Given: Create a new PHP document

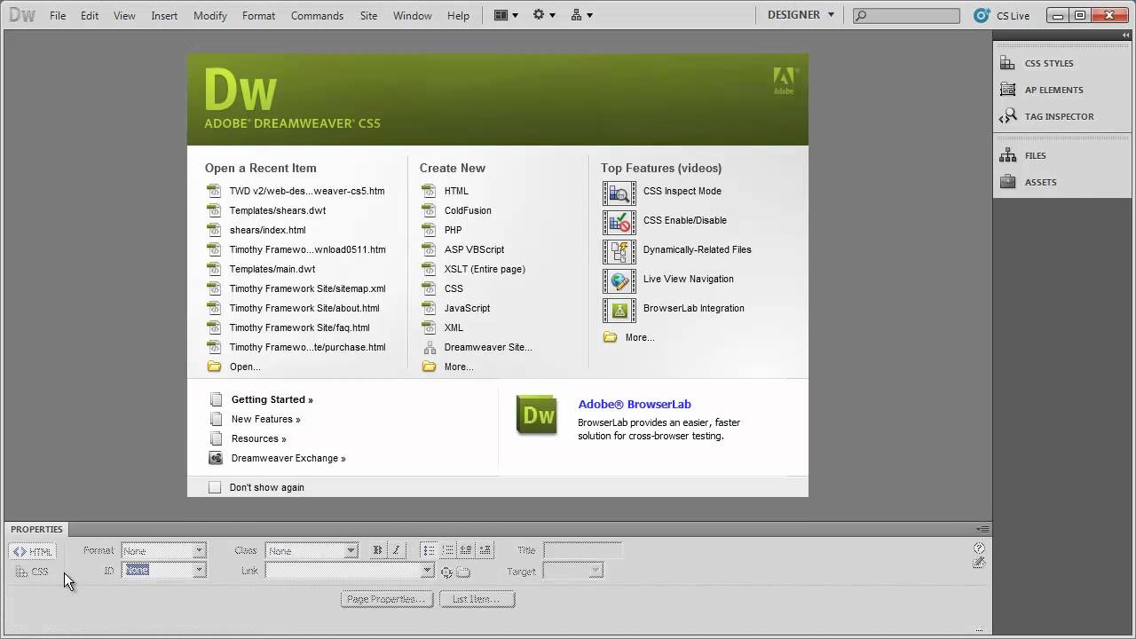Looking at the screenshot, I should [453, 230].
